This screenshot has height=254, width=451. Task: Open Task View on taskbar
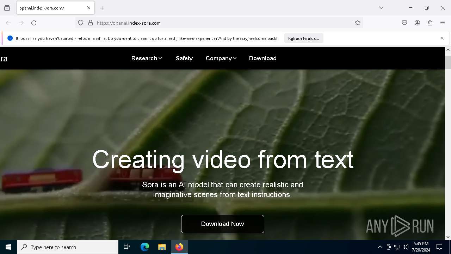pos(127,247)
